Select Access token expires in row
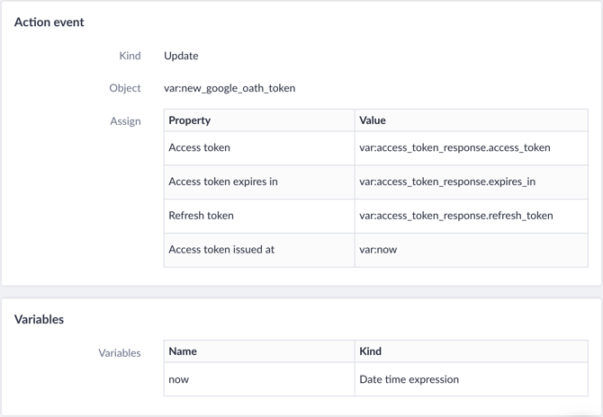 point(375,182)
